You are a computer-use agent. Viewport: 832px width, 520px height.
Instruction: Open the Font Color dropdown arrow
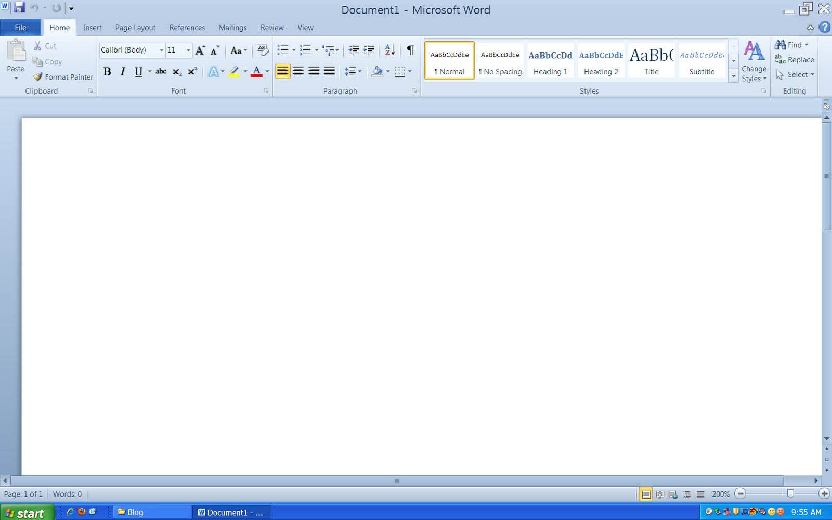pos(267,72)
